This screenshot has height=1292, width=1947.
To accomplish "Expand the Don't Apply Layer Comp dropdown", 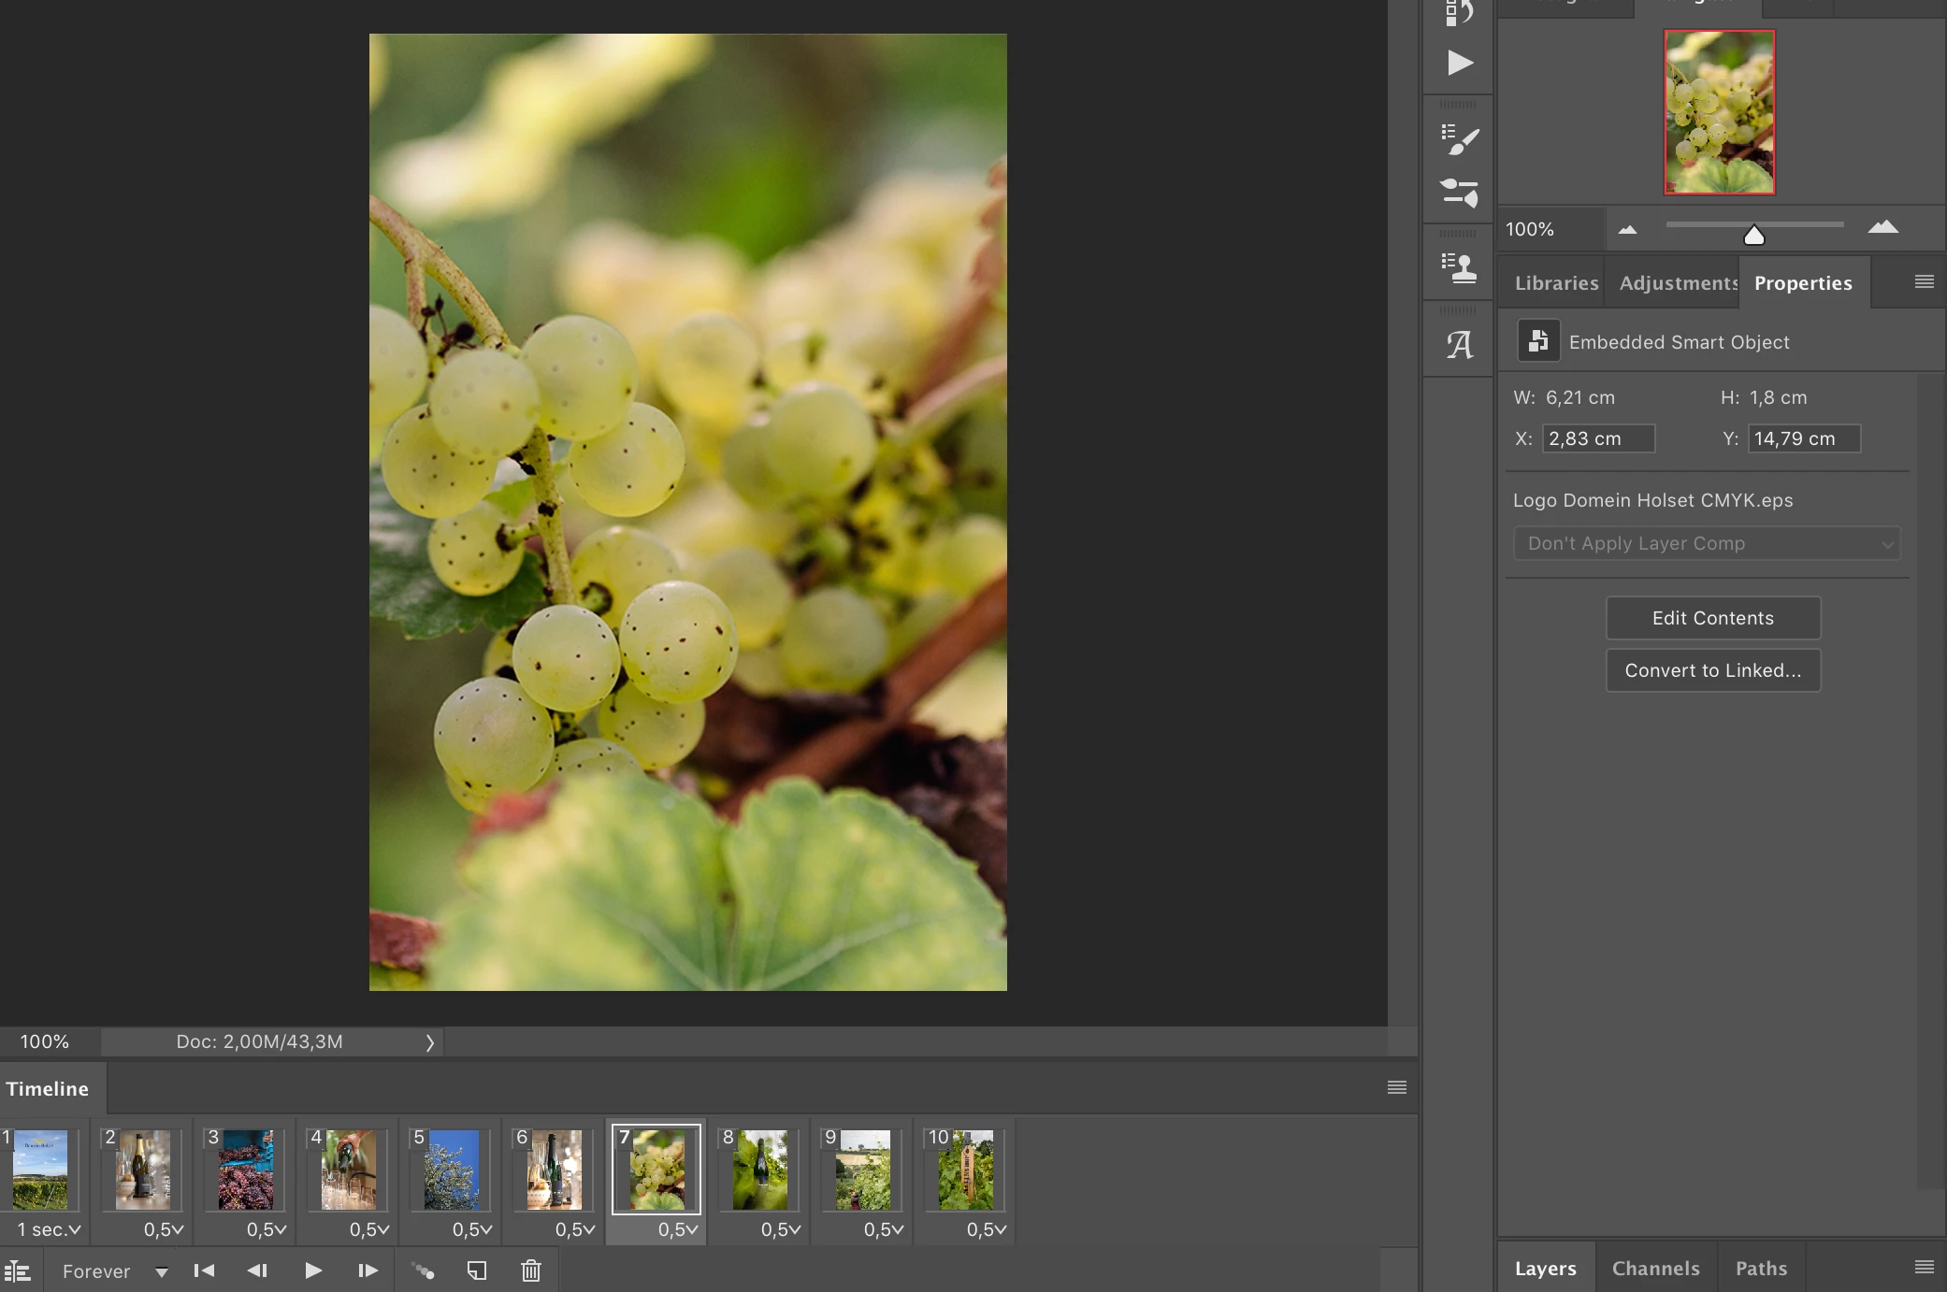I will (1706, 543).
